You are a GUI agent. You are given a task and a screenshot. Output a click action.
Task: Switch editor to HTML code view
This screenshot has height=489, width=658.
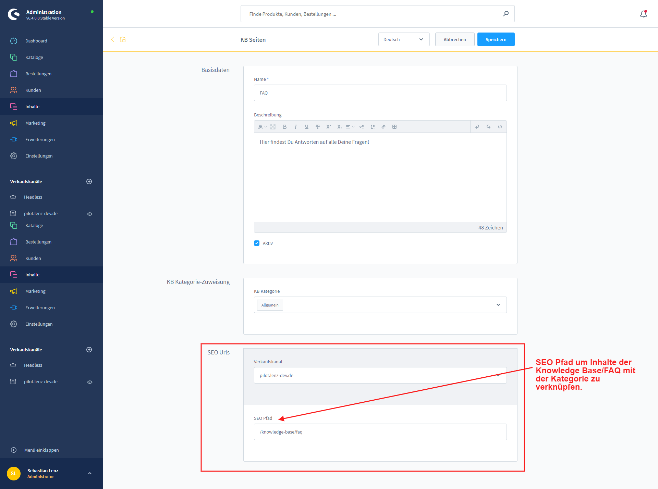pos(500,127)
